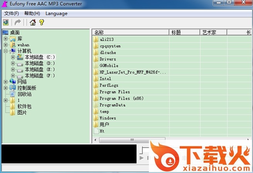Select 本地磁盘 (F:) drive

point(40,76)
